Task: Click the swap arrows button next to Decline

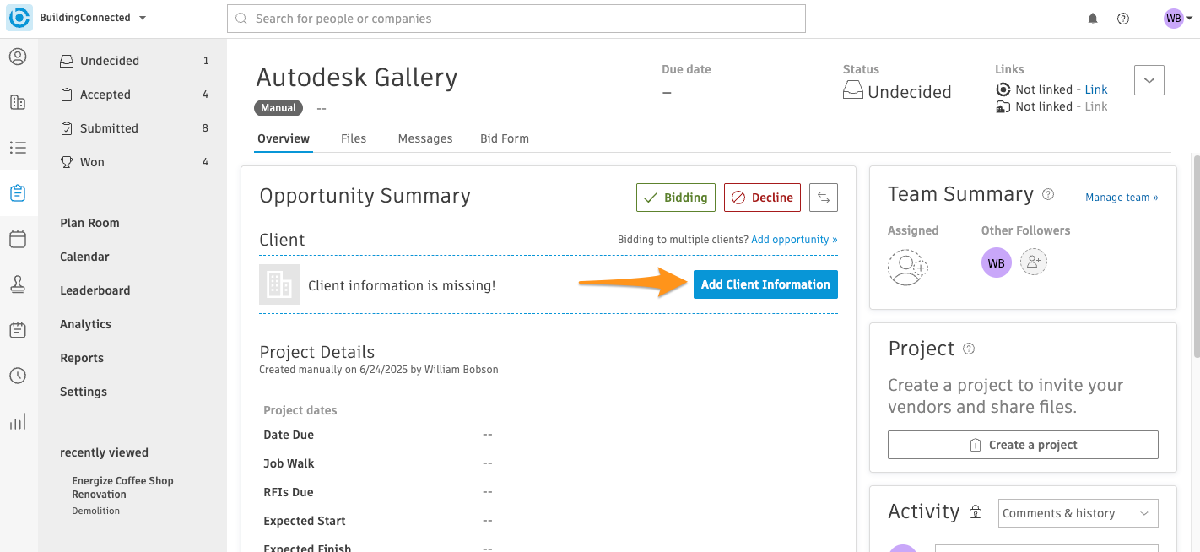Action: [x=824, y=198]
